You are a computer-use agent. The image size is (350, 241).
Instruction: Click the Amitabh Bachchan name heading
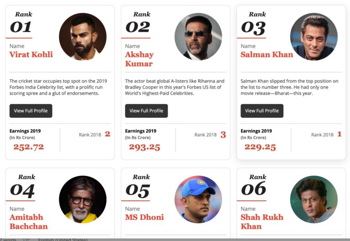[x=28, y=221]
